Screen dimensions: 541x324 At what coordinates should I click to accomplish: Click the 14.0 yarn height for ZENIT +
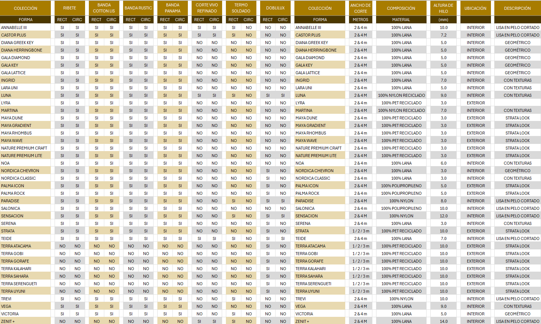click(443, 321)
